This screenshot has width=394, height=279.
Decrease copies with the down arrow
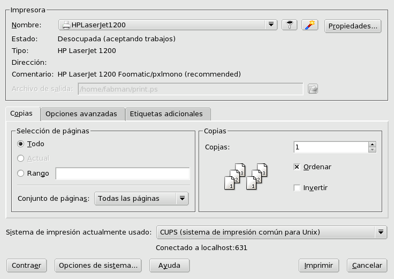372,150
